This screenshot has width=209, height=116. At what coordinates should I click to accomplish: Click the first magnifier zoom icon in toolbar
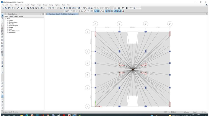(28, 8)
